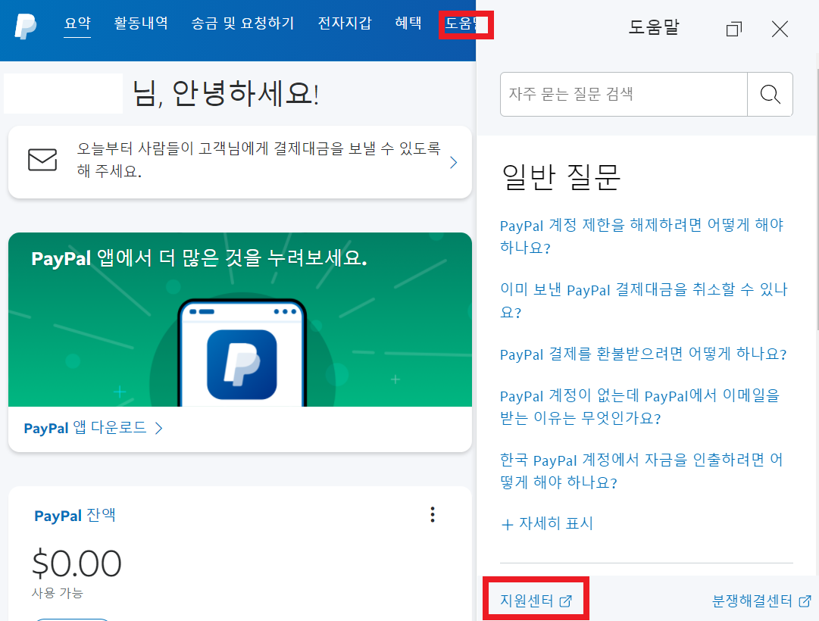The image size is (819, 621).
Task: Open question about 결제대금 취소
Action: 643,301
